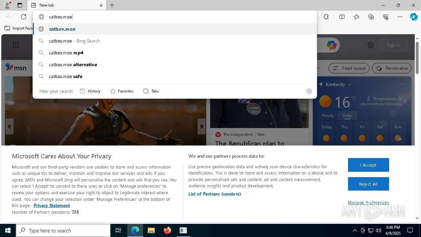Click the MSN logo
The width and height of the screenshot is (421, 237).
click(16, 67)
